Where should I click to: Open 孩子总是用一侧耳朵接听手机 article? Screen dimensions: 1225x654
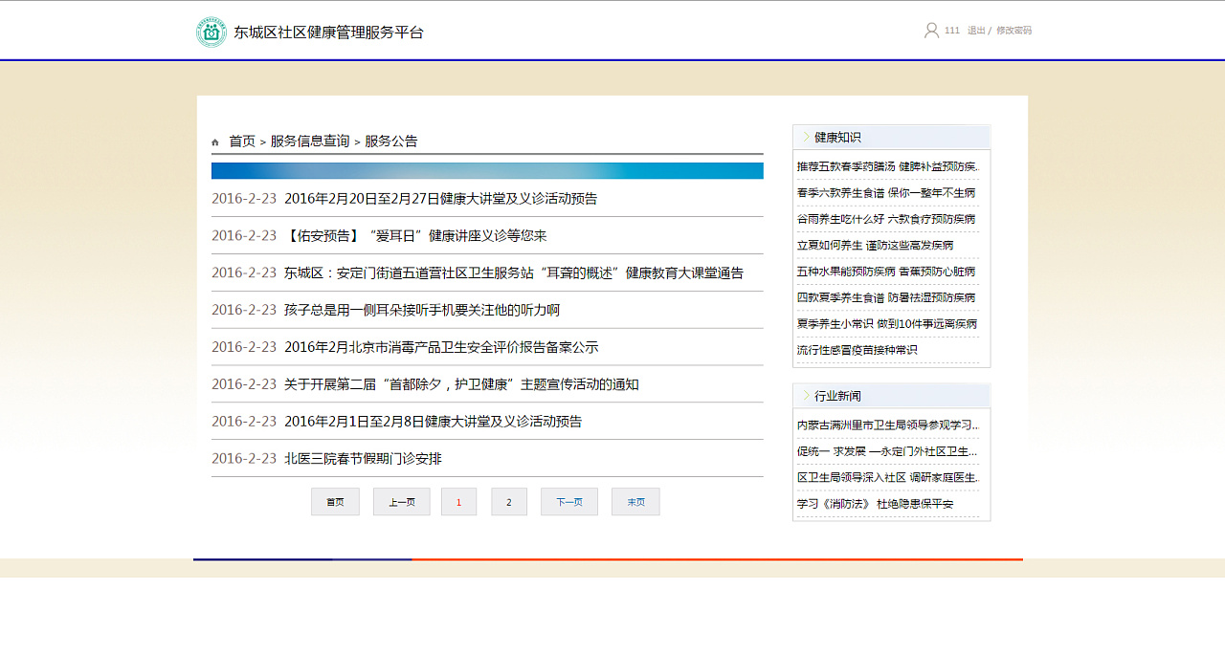coord(422,311)
